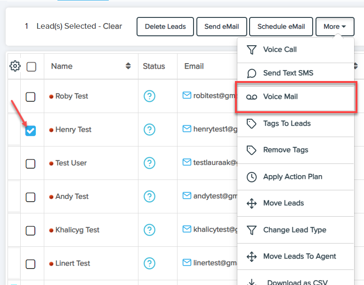Click status question icon for Andy Test
The width and height of the screenshot is (364, 285).
[149, 196]
